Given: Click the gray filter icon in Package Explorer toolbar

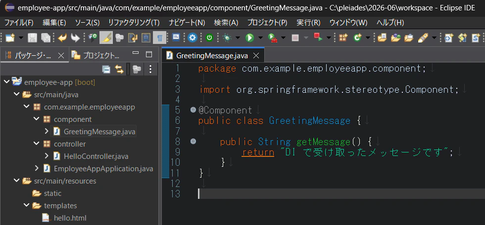Looking at the screenshot, I should [137, 70].
